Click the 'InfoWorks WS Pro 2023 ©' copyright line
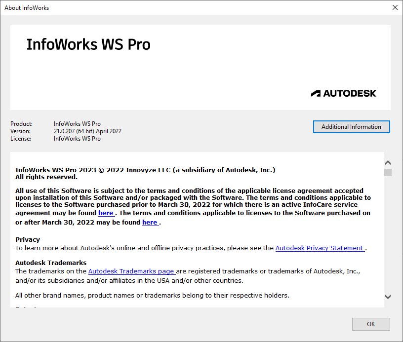 (x=145, y=170)
